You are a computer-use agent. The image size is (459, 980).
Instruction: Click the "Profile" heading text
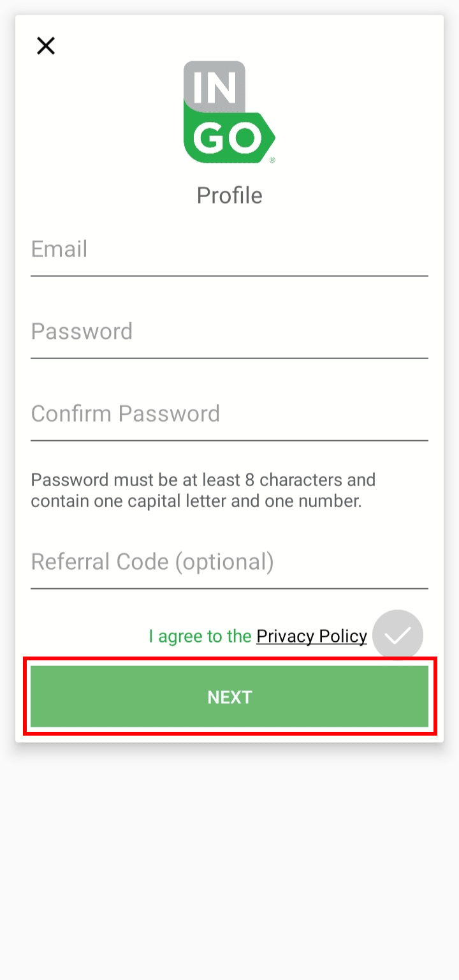[x=229, y=195]
